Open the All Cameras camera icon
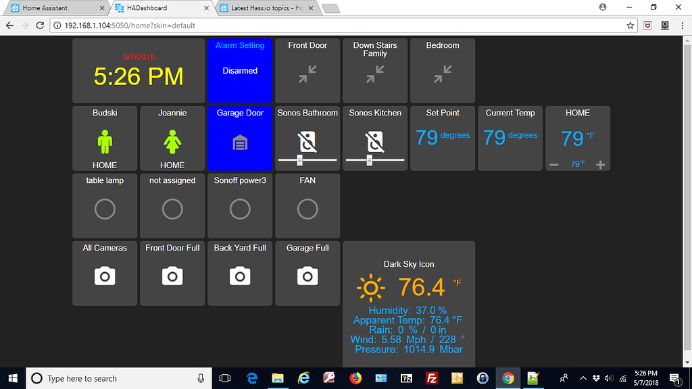692x389 pixels. pyautogui.click(x=105, y=276)
